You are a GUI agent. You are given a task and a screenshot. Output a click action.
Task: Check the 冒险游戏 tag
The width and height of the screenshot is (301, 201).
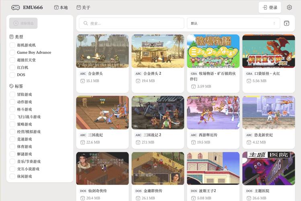tap(12, 94)
